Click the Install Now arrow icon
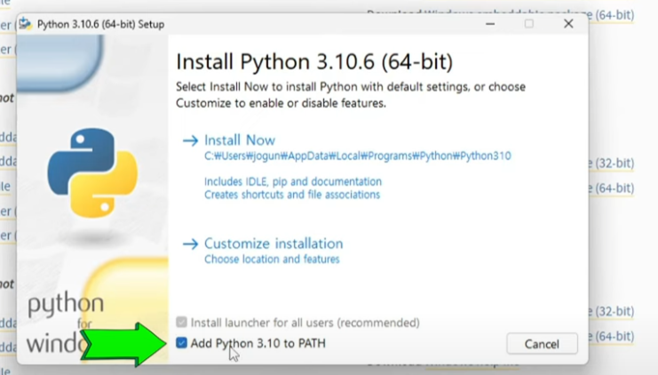The image size is (658, 375). click(191, 140)
